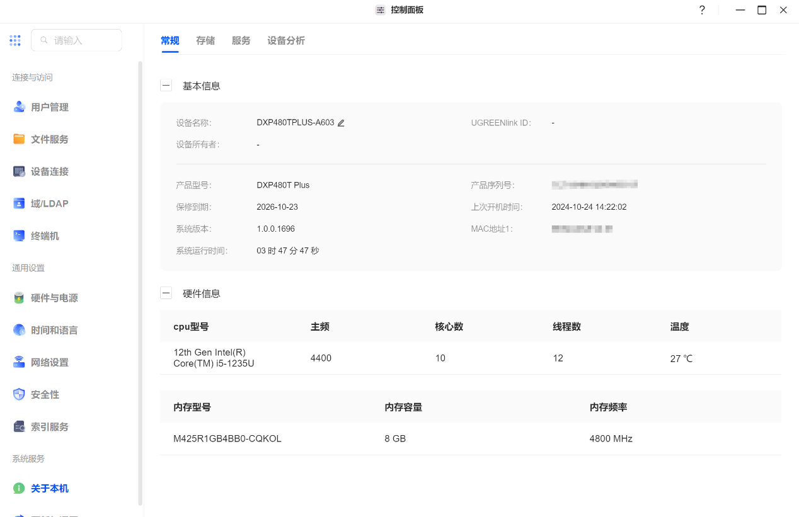
Task: Click the 终端机 terminal icon
Action: click(19, 236)
